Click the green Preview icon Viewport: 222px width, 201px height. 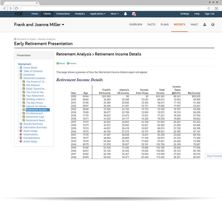(x=68, y=63)
